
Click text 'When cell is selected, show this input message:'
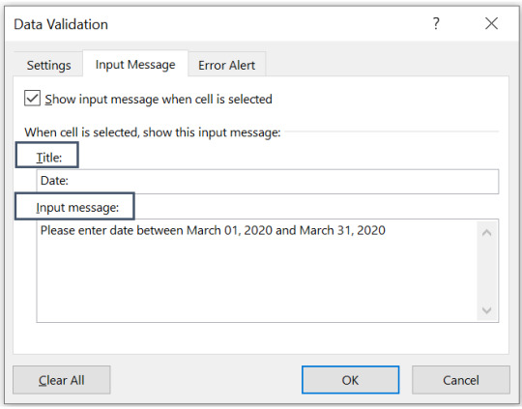[153, 132]
